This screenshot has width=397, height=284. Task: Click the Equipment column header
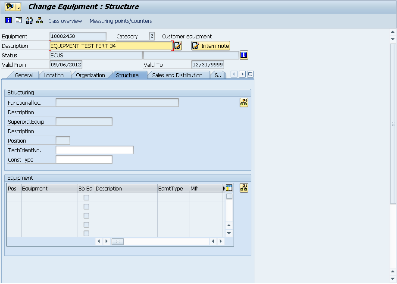pyautogui.click(x=50, y=189)
